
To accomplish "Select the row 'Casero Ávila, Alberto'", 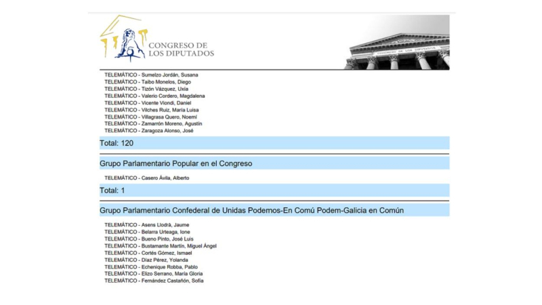I will [147, 178].
